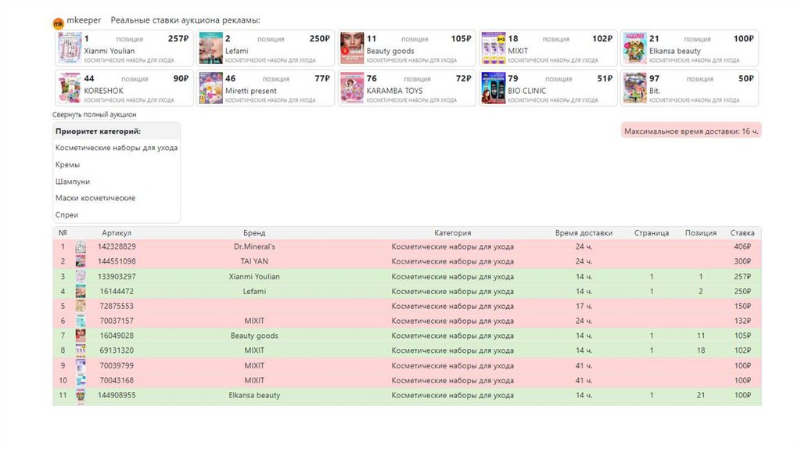
Task: Open Lefami product thumbnail in auction card
Action: (210, 48)
